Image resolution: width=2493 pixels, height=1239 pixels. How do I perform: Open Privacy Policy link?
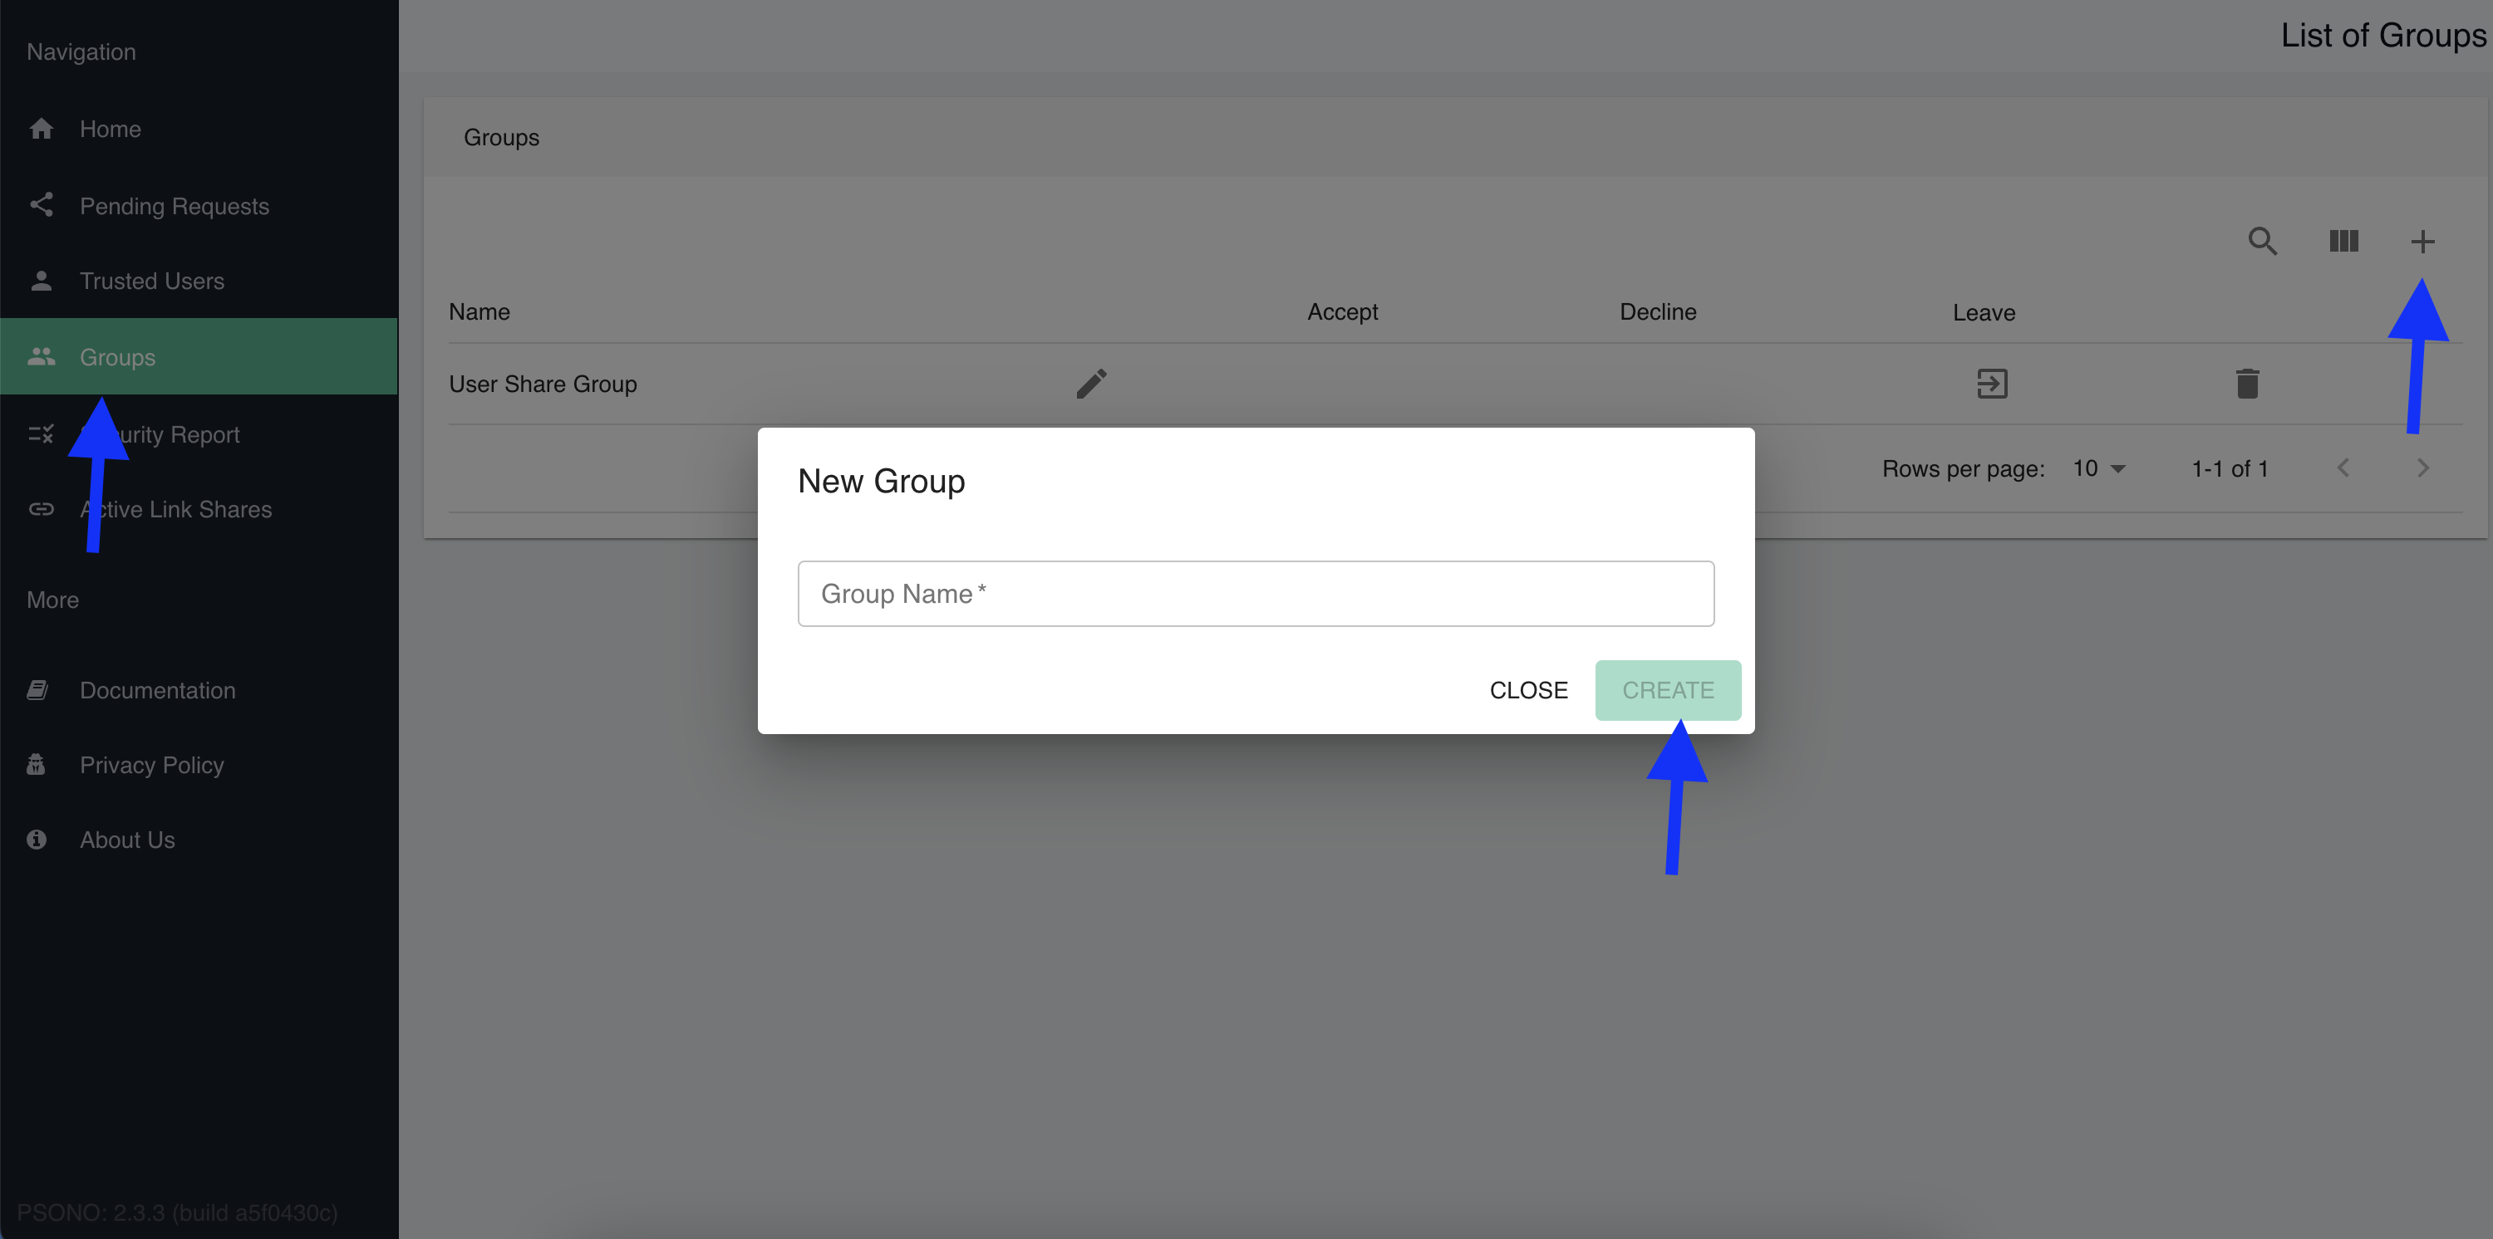pyautogui.click(x=152, y=765)
